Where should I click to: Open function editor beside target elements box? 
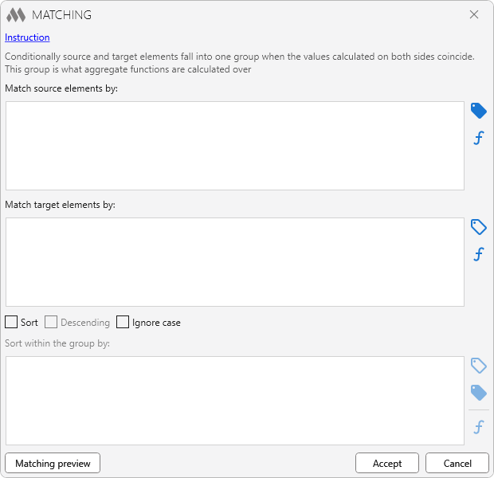coord(478,254)
